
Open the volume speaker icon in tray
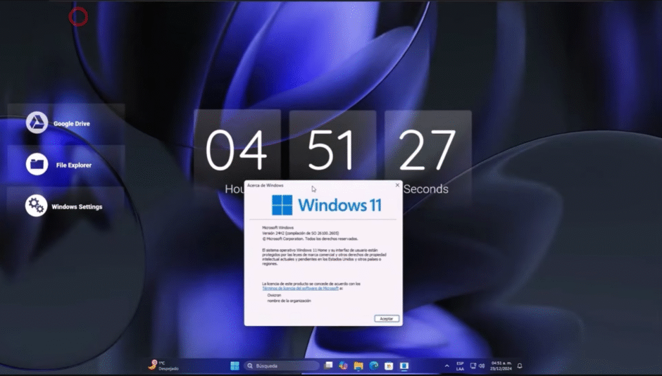[482, 366]
